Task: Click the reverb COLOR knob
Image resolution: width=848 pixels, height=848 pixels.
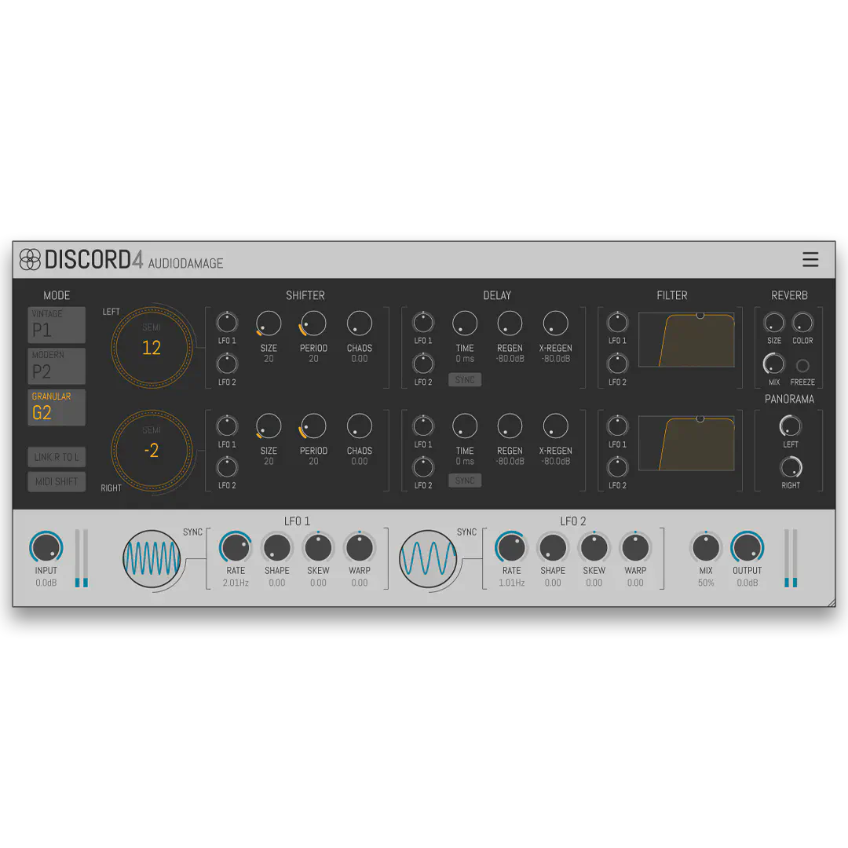Action: coord(802,323)
